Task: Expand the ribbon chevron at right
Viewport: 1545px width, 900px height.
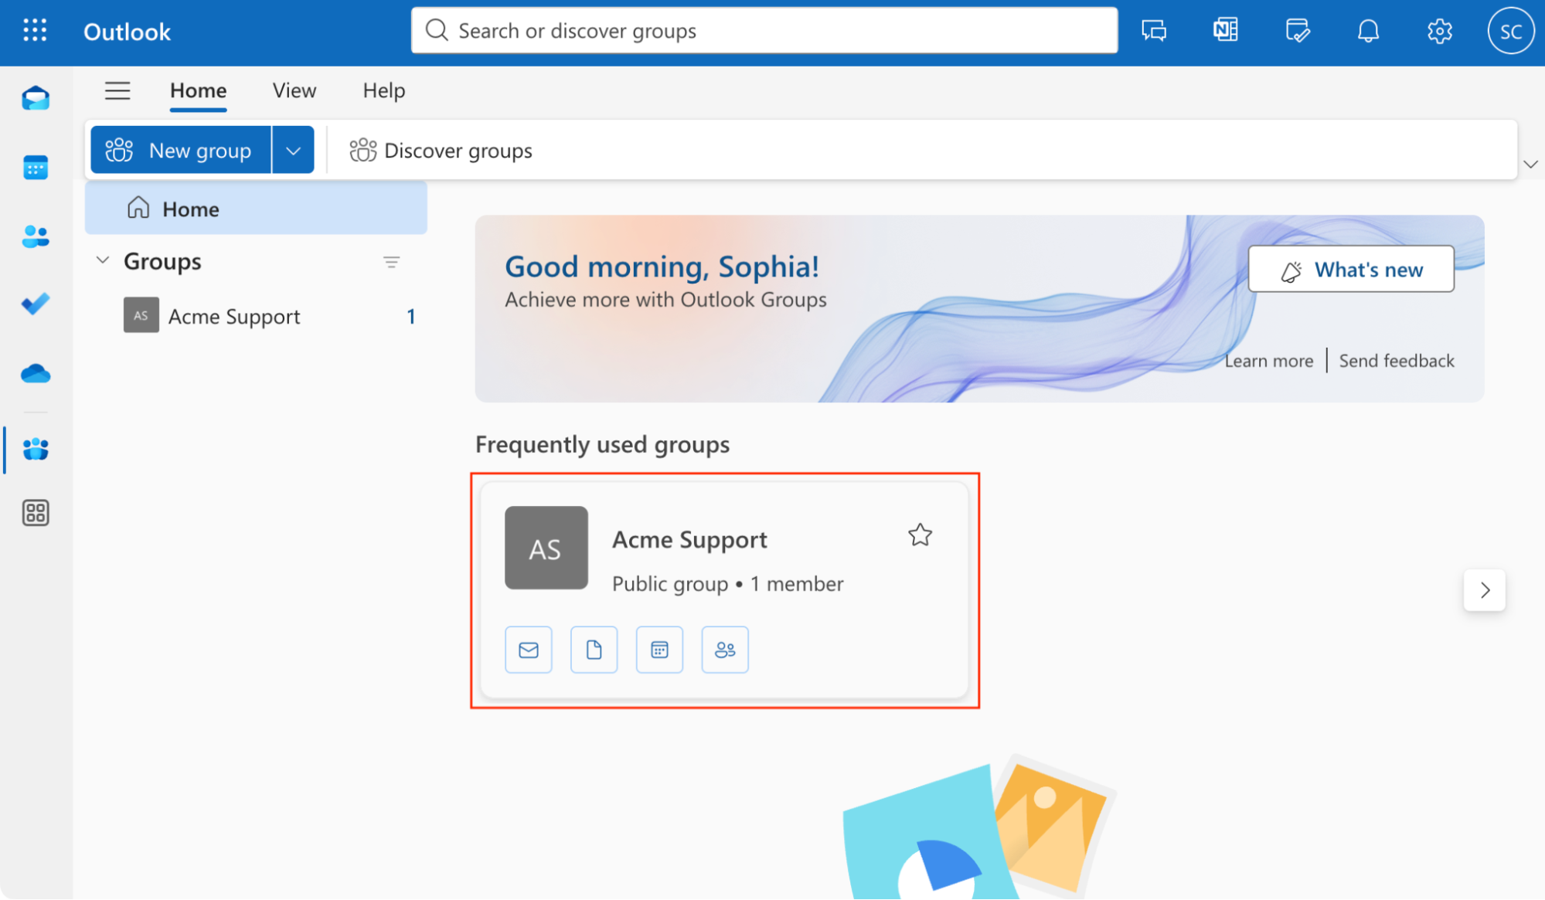Action: point(1530,164)
